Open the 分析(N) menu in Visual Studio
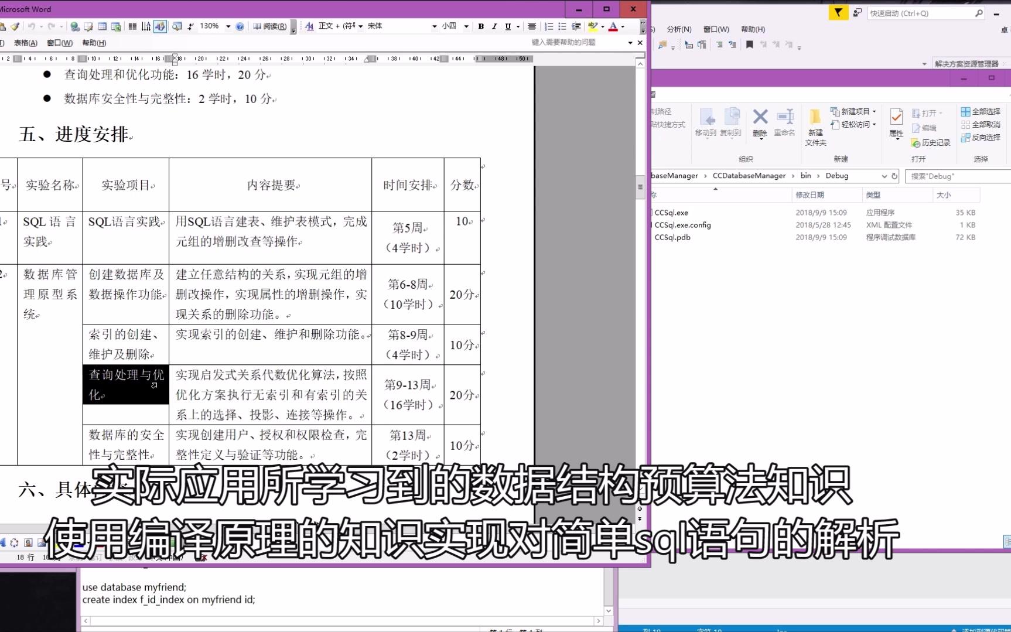Screen dimensions: 1011x632 [x=679, y=29]
